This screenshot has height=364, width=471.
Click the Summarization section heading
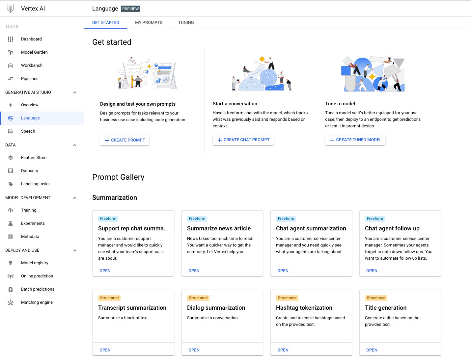point(115,198)
